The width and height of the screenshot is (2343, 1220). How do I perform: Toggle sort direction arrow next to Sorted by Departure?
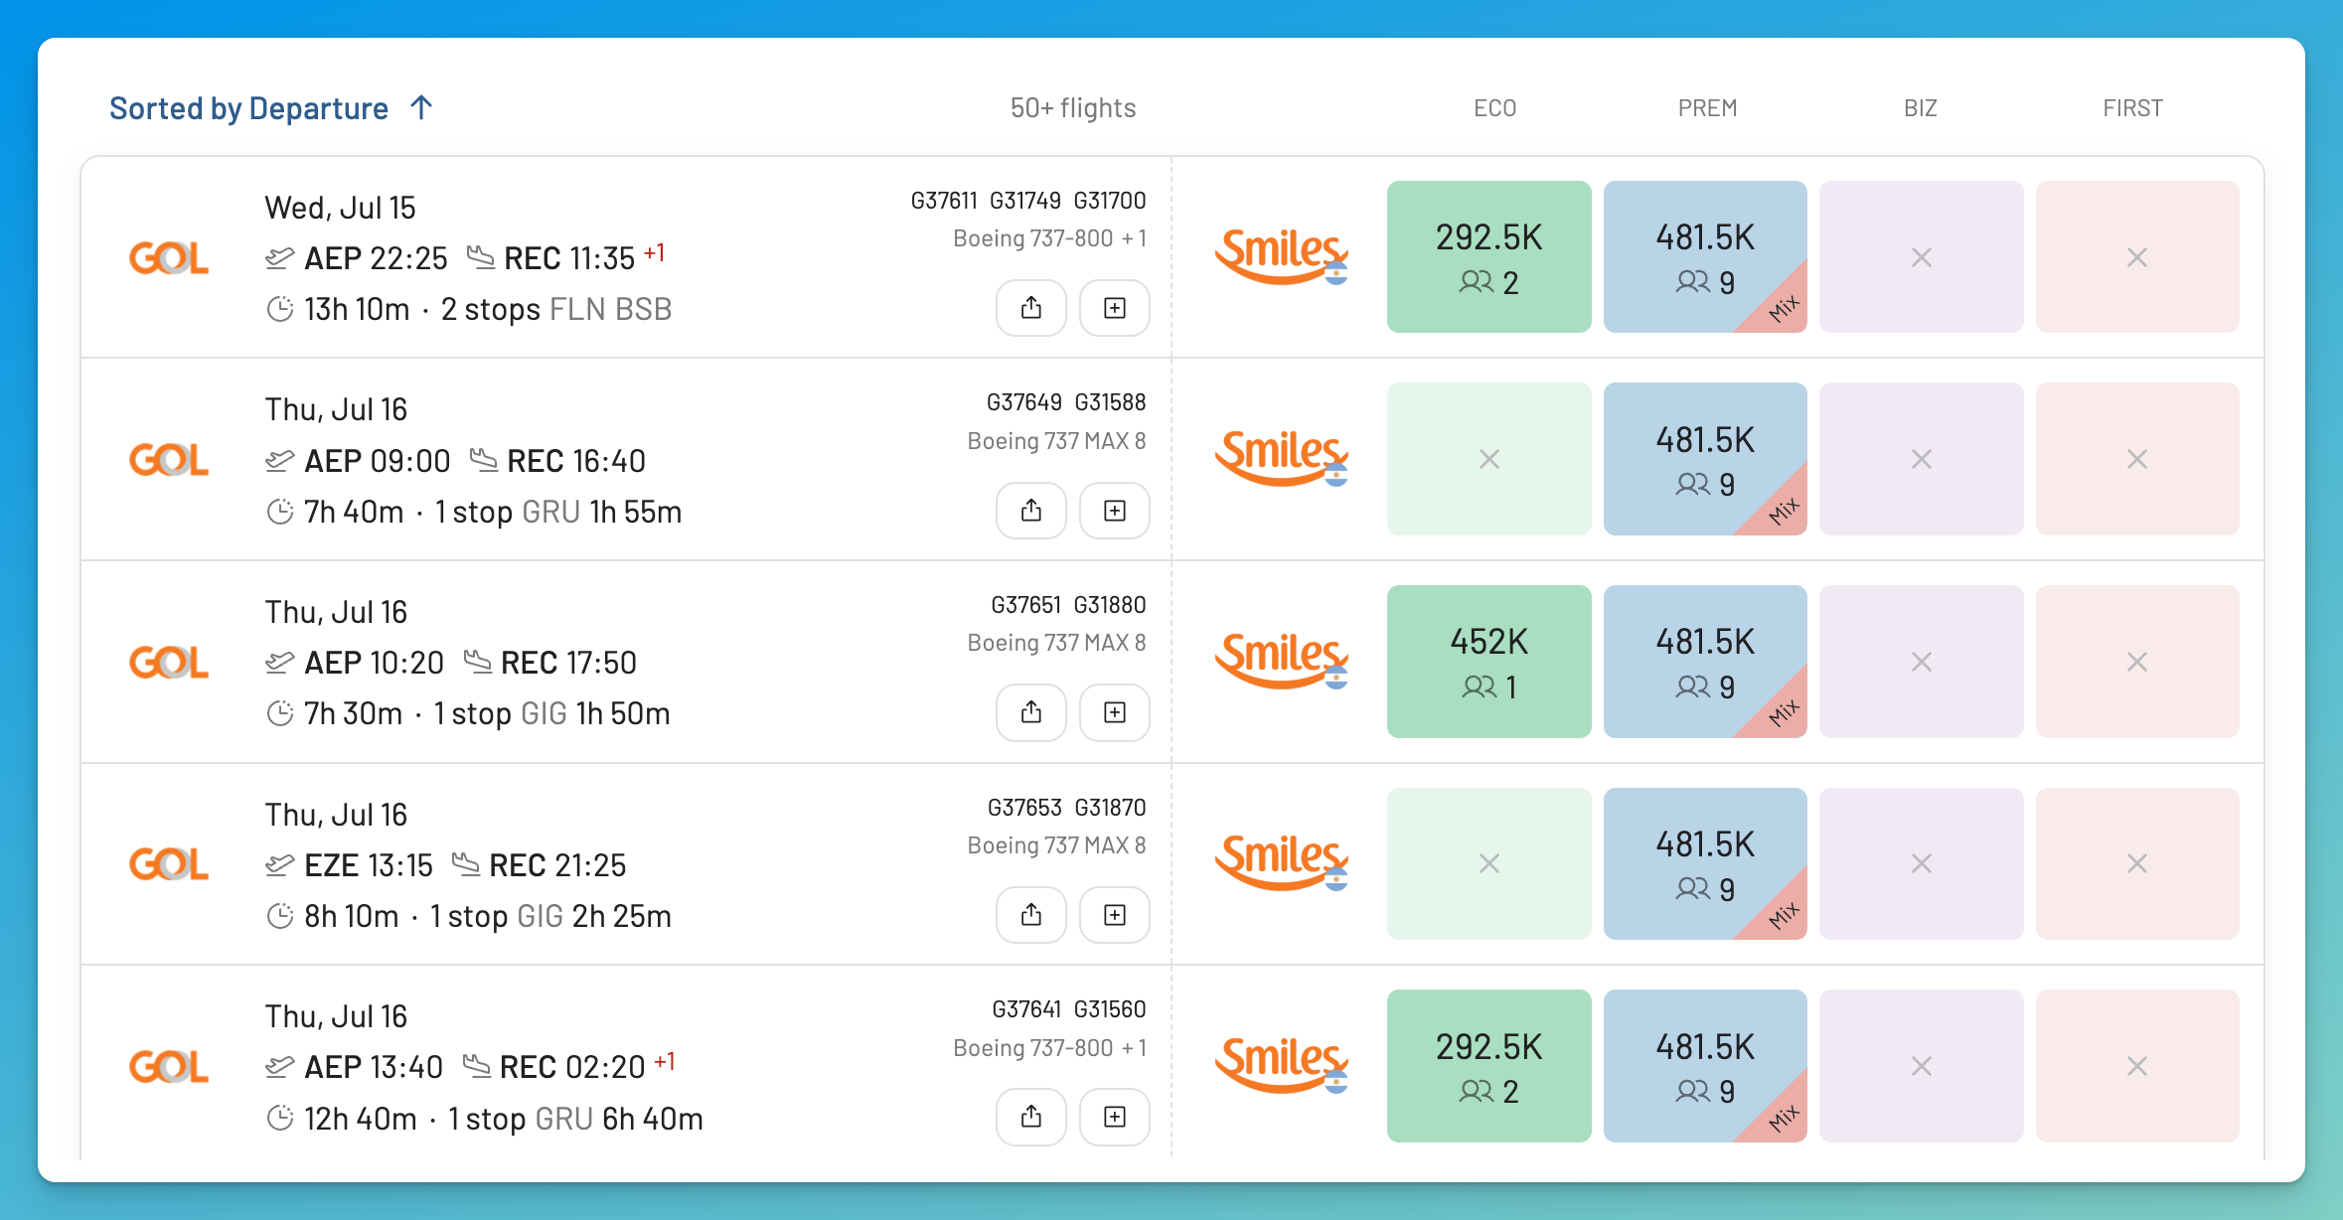421,107
